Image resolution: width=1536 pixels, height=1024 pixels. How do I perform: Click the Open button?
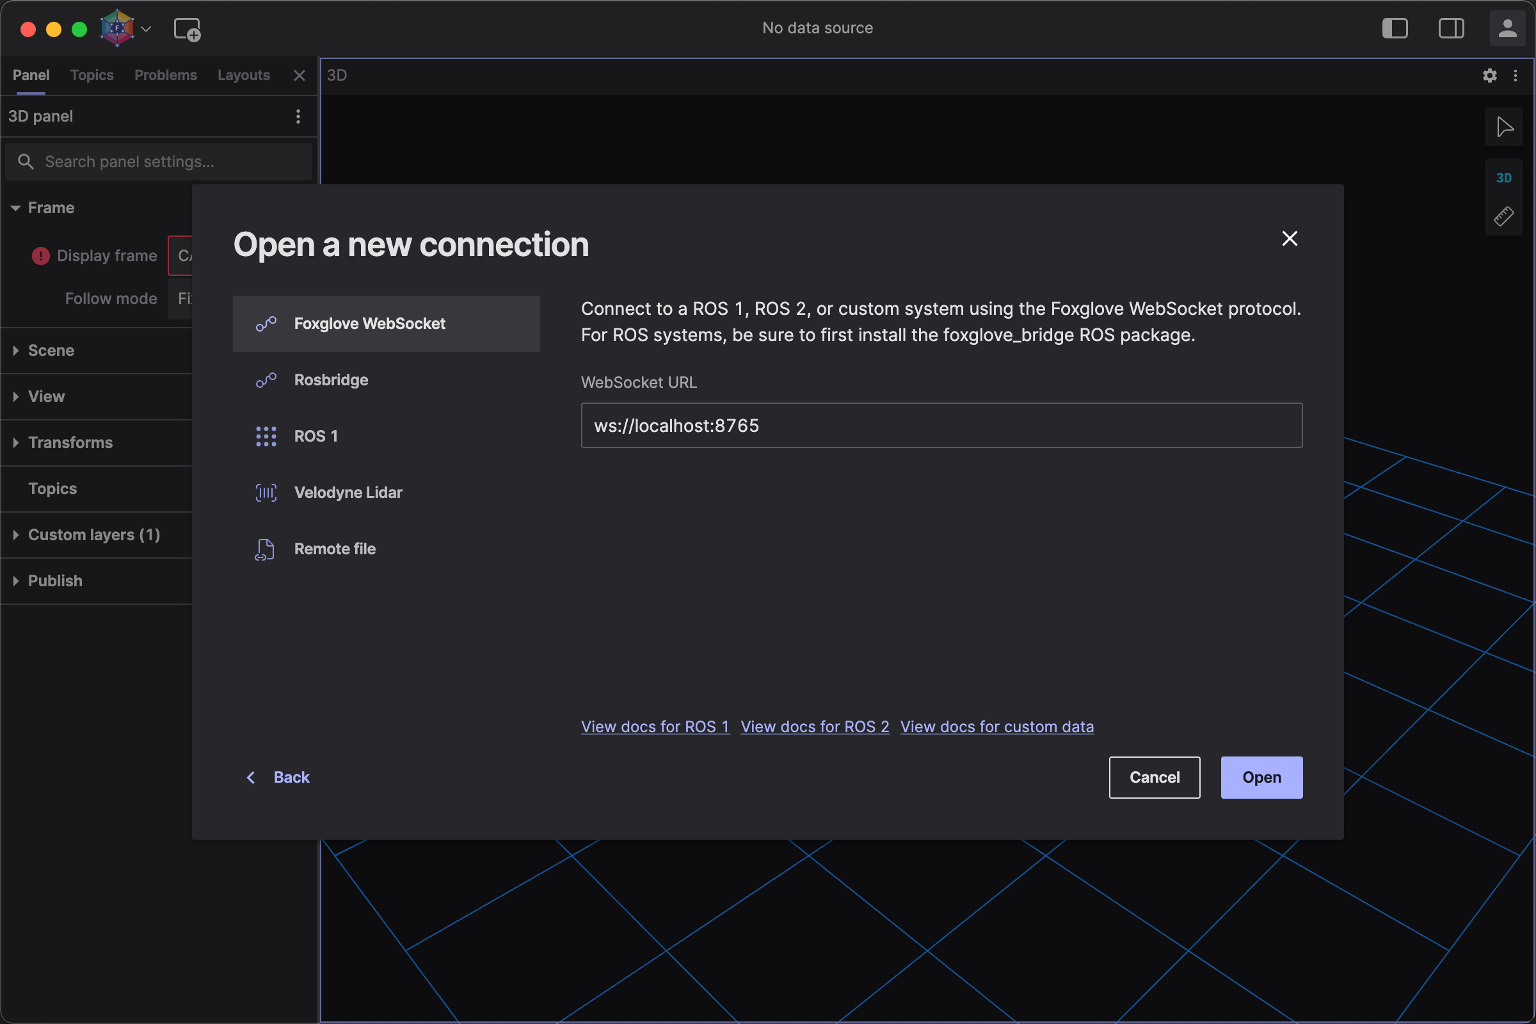[1261, 777]
